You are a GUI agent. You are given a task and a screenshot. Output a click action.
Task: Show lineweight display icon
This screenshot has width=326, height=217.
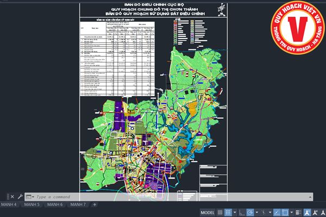(x=298, y=212)
